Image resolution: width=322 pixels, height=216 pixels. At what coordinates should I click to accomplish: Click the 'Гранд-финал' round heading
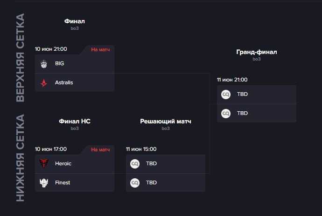coord(257,52)
